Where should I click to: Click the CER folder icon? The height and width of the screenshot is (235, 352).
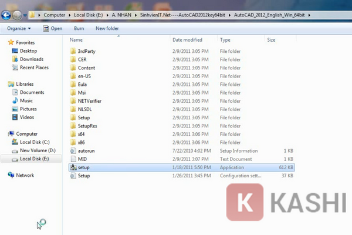73,59
